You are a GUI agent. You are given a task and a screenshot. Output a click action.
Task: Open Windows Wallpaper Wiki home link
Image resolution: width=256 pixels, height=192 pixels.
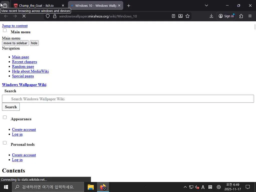point(24,85)
